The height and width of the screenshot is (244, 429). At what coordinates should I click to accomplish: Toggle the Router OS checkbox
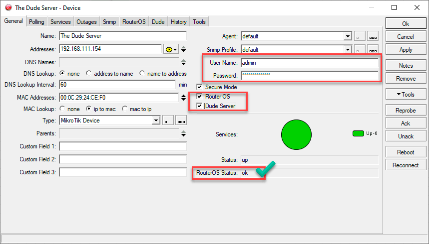coord(199,96)
